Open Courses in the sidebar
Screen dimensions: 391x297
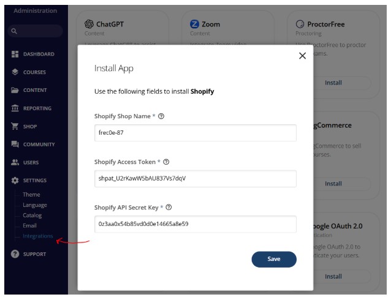[x=34, y=72]
